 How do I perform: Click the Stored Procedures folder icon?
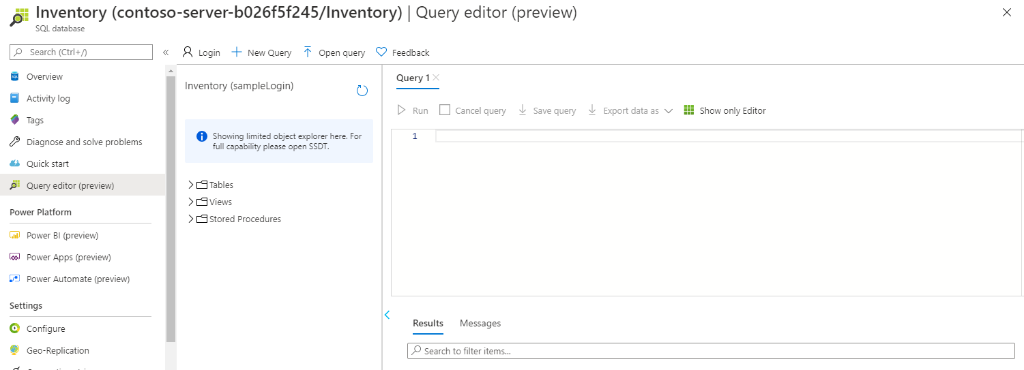coord(201,219)
